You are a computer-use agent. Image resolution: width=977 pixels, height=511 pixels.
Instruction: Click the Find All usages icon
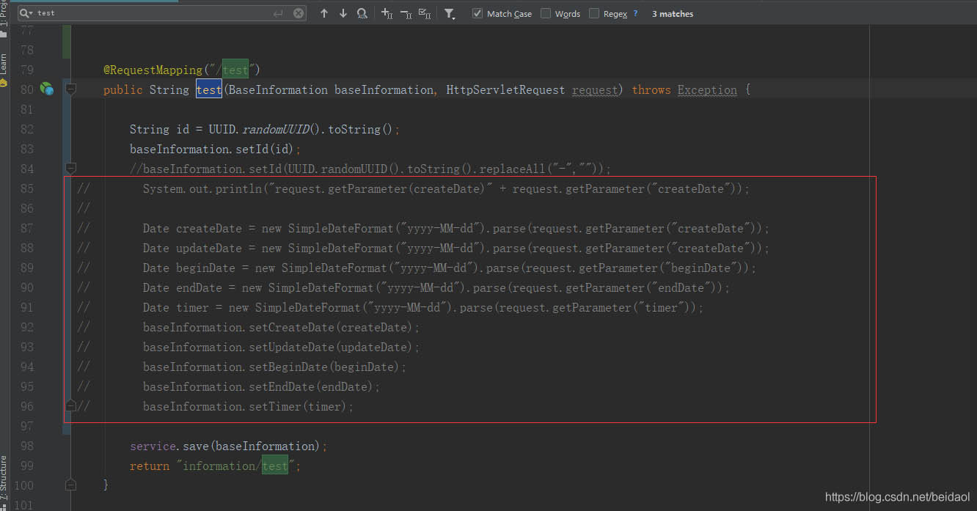coord(362,13)
